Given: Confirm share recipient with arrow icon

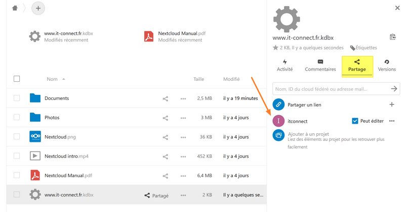Looking at the screenshot, I should tap(394, 89).
